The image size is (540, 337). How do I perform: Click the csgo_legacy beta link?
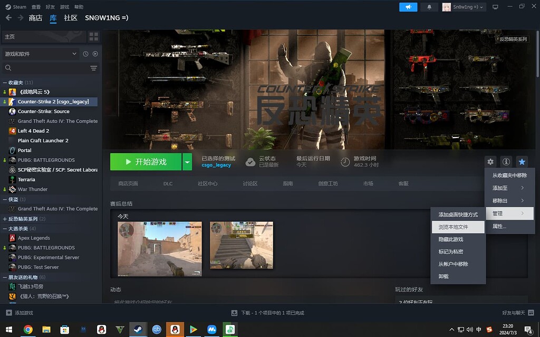[216, 165]
